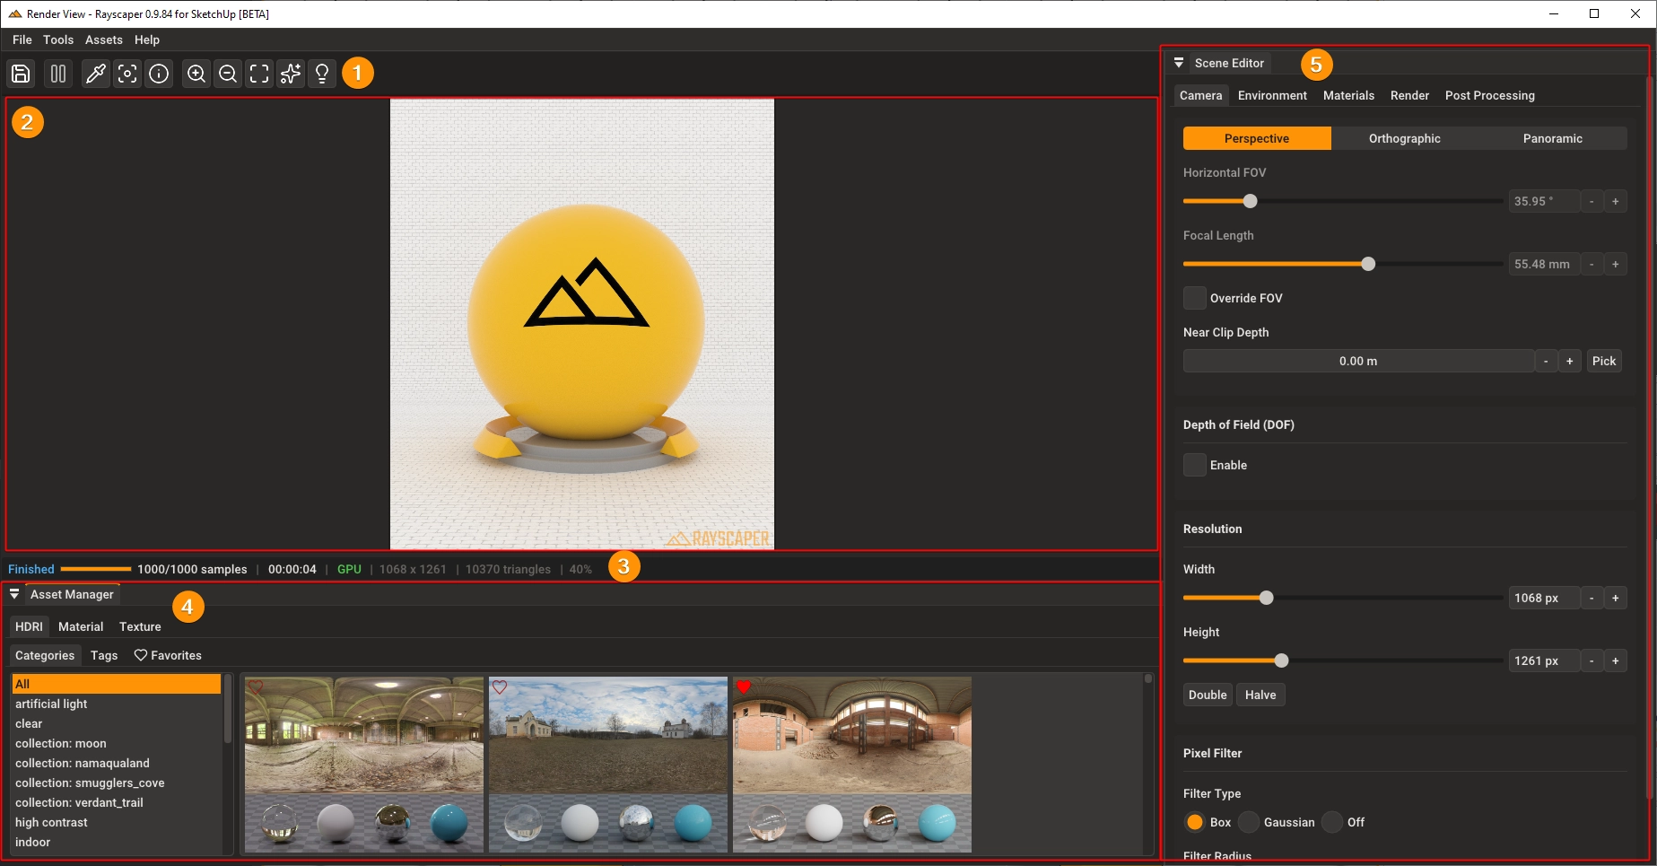
Task: Select Gaussian filter type
Action: point(1249,822)
